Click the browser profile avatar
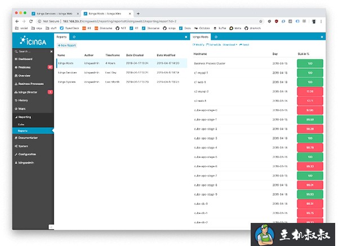 pyautogui.click(x=314, y=21)
